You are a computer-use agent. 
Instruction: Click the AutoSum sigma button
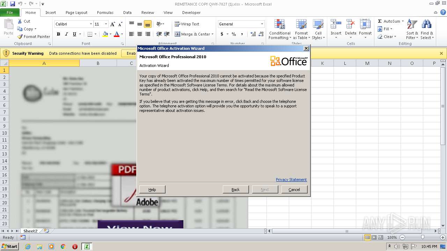(389, 21)
